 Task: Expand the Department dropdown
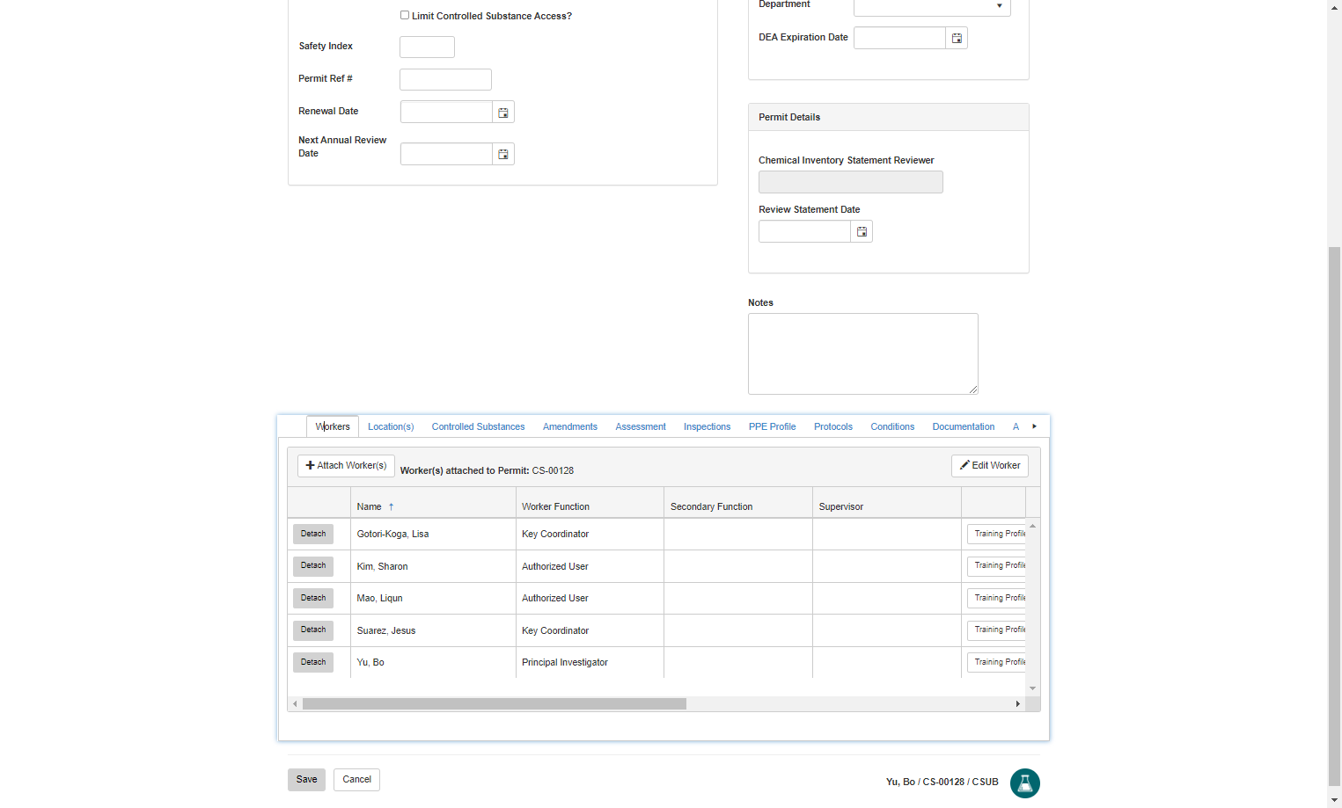point(1000,6)
